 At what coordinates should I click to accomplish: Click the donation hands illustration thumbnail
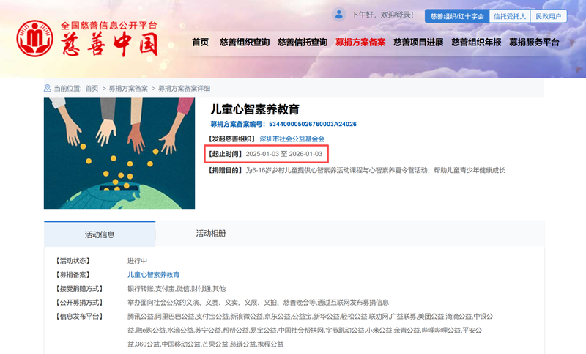click(119, 153)
